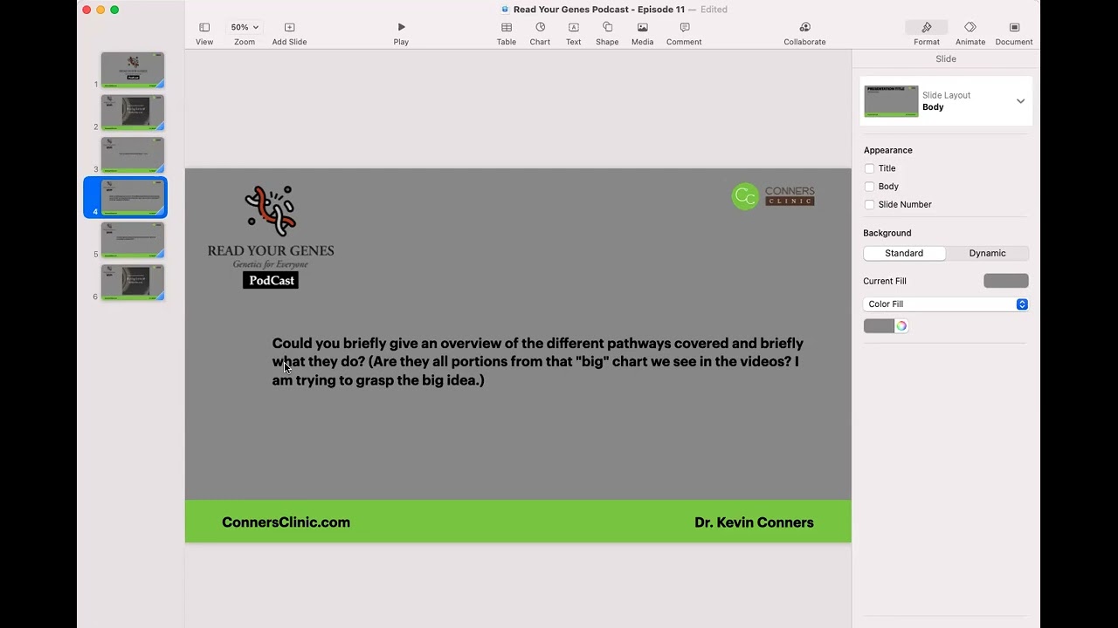Enable the Slide Number checkbox
Viewport: 1118px width, 628px height.
pyautogui.click(x=869, y=205)
